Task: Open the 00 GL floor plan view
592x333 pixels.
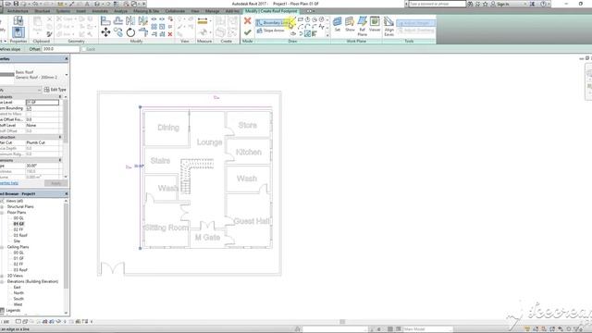Action: tap(18, 218)
